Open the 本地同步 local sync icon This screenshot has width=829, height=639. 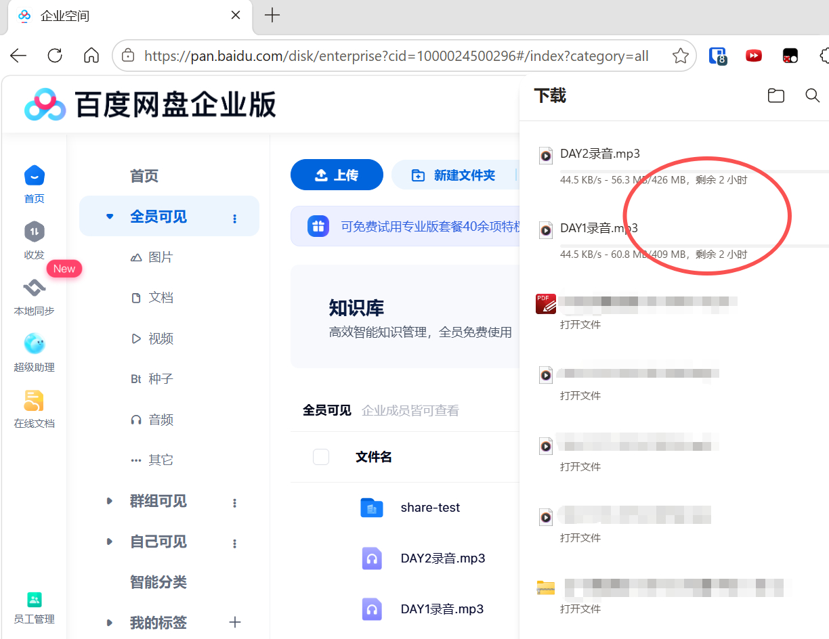[35, 288]
